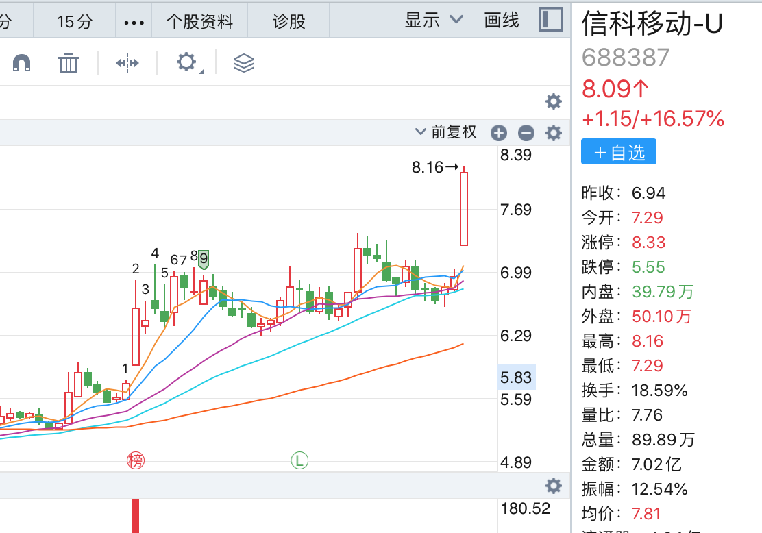Open the drawing settings gear in toolbar

coord(186,62)
